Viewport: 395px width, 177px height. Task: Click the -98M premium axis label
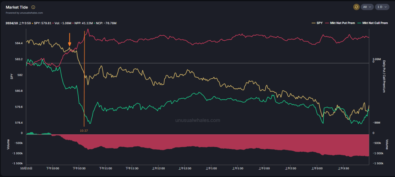[x=376, y=123]
